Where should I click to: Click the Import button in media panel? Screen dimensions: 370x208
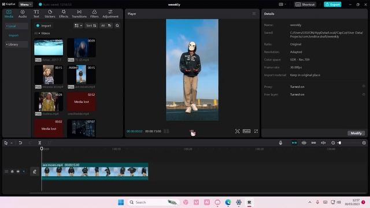tap(44, 25)
